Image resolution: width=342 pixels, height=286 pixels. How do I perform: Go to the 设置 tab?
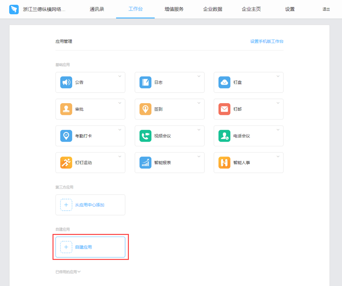coord(290,9)
